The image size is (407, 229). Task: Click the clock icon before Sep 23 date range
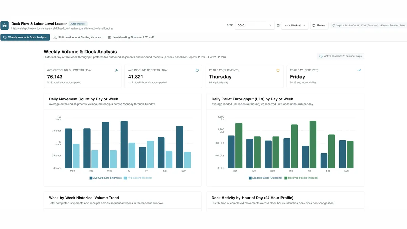pyautogui.click(x=334, y=25)
